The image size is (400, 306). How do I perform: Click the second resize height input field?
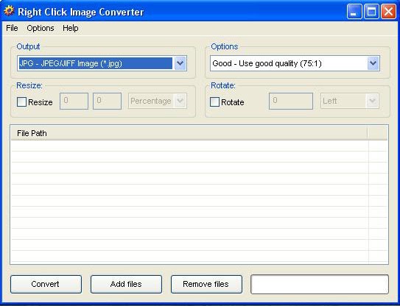107,102
